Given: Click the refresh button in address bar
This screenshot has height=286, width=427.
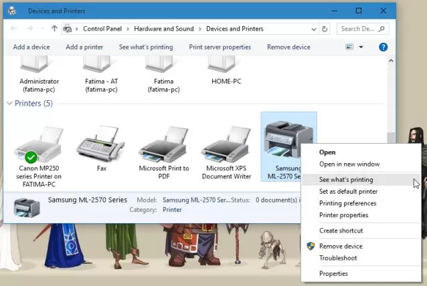Looking at the screenshot, I should (325, 29).
